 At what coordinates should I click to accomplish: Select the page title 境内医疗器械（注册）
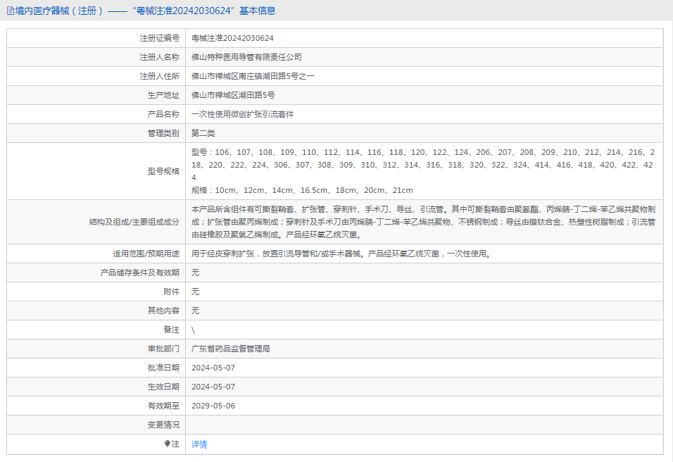click(x=60, y=11)
